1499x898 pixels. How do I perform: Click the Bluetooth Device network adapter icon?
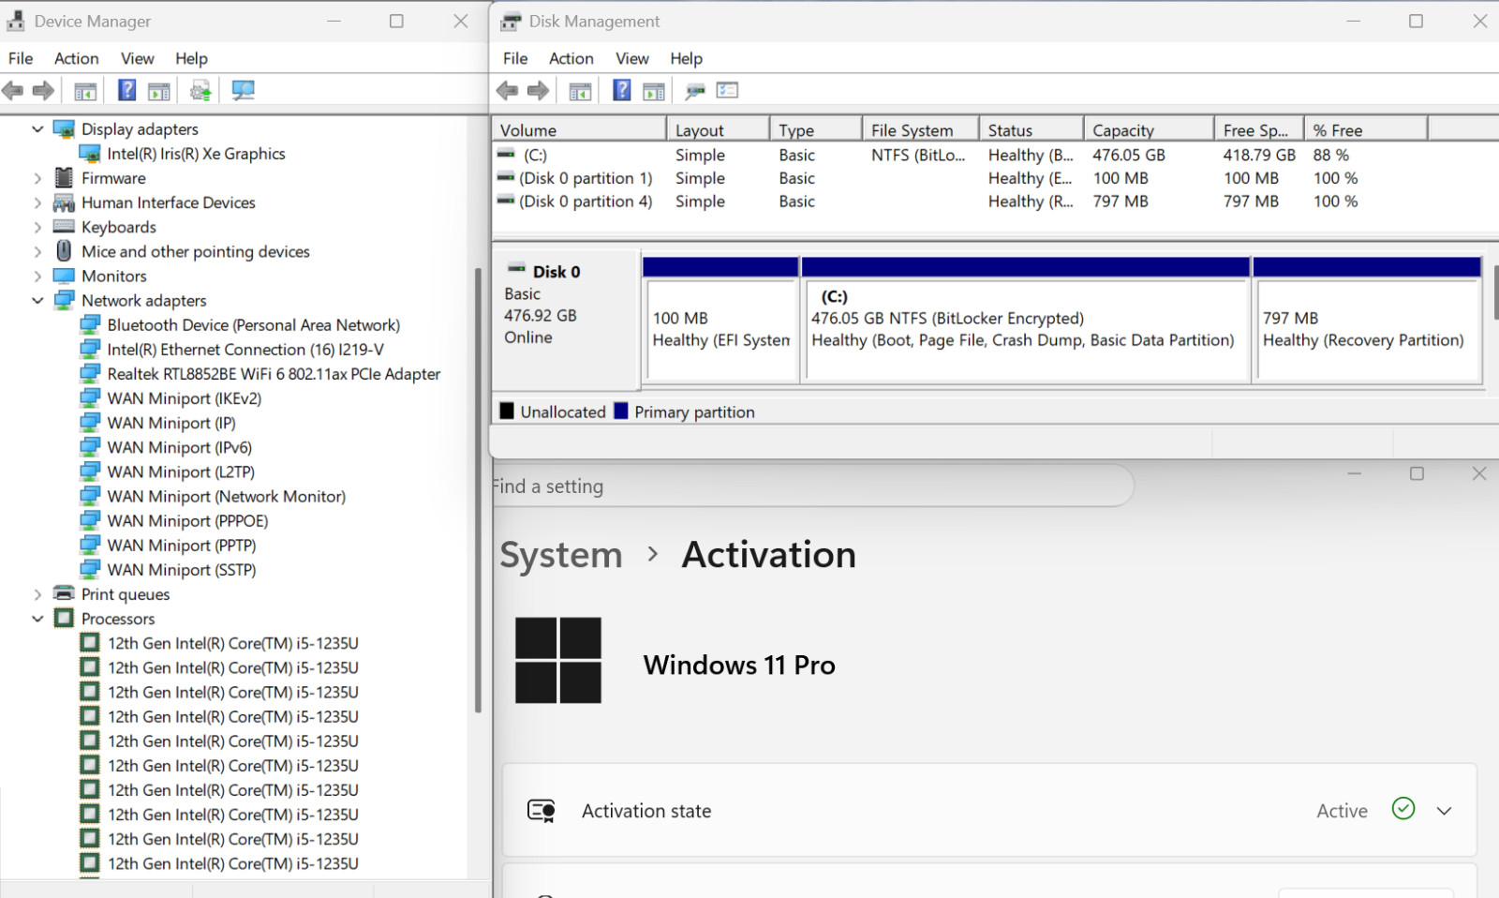[x=90, y=325]
